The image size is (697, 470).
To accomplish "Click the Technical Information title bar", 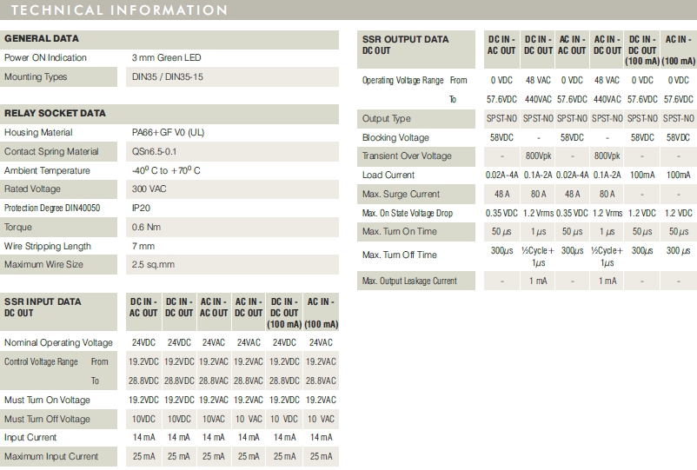I will coord(119,10).
